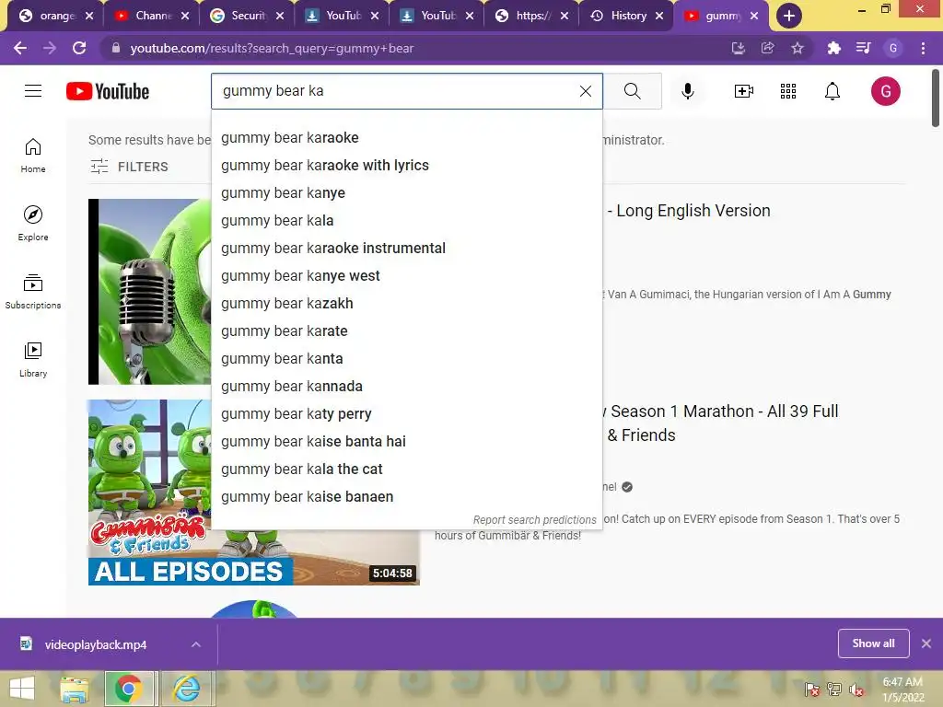Reload the page with refresh icon
The image size is (943, 707).
(79, 48)
